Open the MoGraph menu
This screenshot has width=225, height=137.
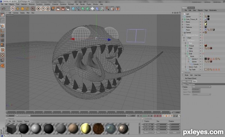tap(71, 4)
